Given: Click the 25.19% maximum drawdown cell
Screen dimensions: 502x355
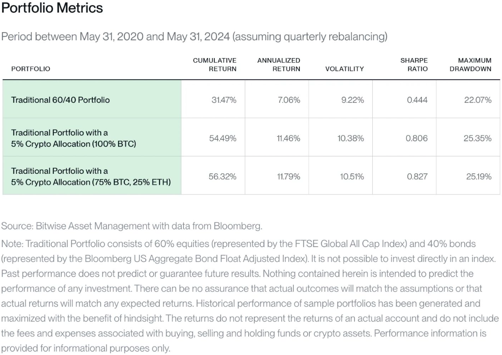Looking at the screenshot, I should tap(479, 176).
